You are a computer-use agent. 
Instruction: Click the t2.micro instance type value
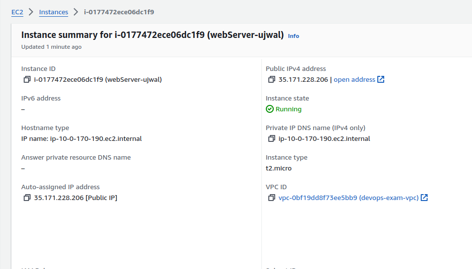279,168
